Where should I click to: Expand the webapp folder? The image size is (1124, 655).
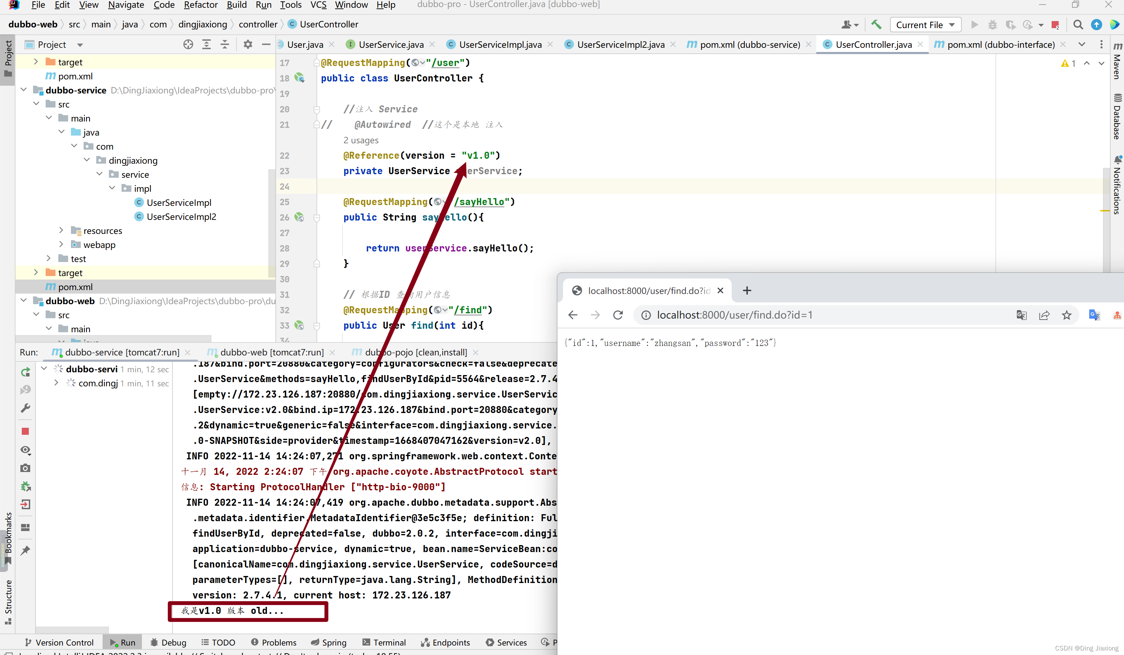coord(61,244)
